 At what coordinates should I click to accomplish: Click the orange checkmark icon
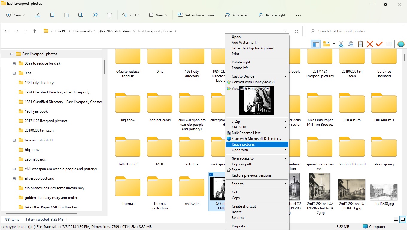[379, 44]
